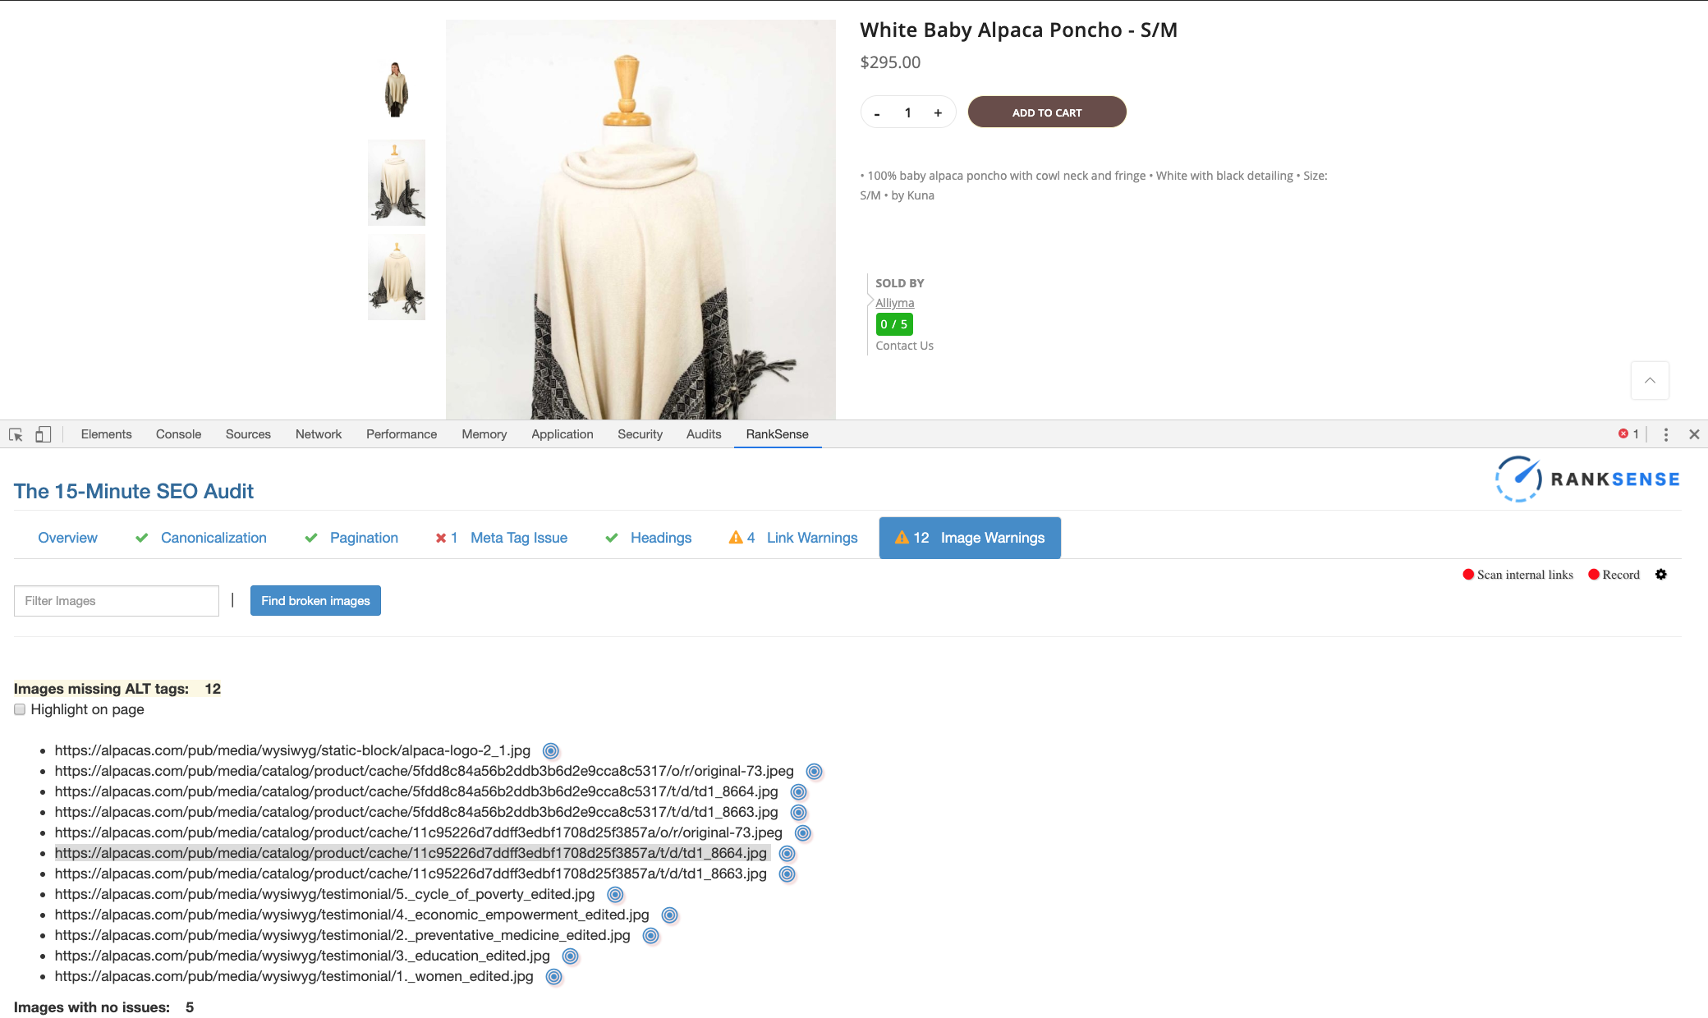Open the RankSense settings gear

[x=1661, y=574]
